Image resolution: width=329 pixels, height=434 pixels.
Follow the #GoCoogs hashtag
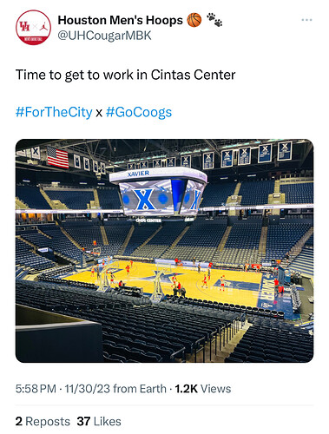point(139,112)
